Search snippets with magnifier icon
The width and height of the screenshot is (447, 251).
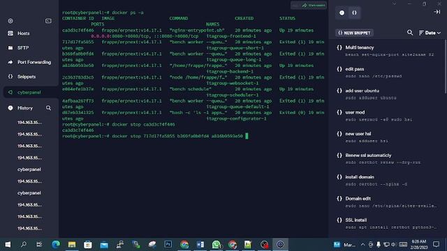410,33
